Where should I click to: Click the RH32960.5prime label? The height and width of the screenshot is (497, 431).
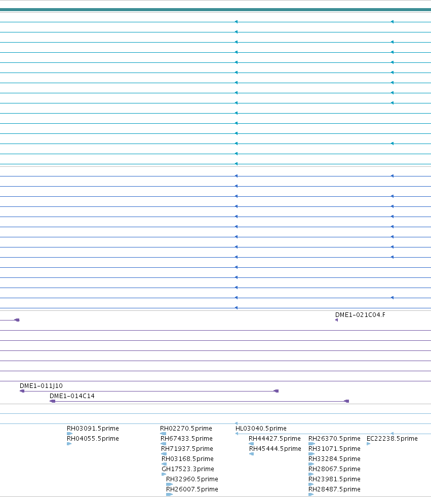[x=192, y=479]
